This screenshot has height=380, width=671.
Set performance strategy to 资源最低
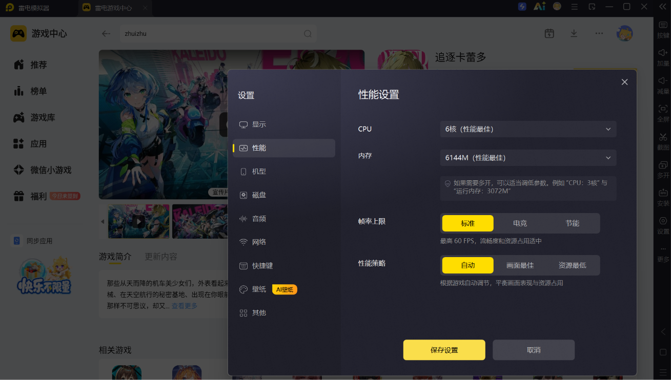[572, 265]
